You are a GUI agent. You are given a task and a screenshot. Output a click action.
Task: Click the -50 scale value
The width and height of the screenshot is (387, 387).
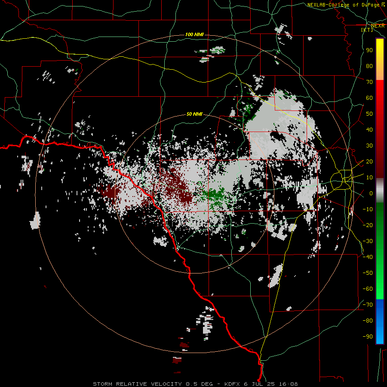(x=368, y=273)
